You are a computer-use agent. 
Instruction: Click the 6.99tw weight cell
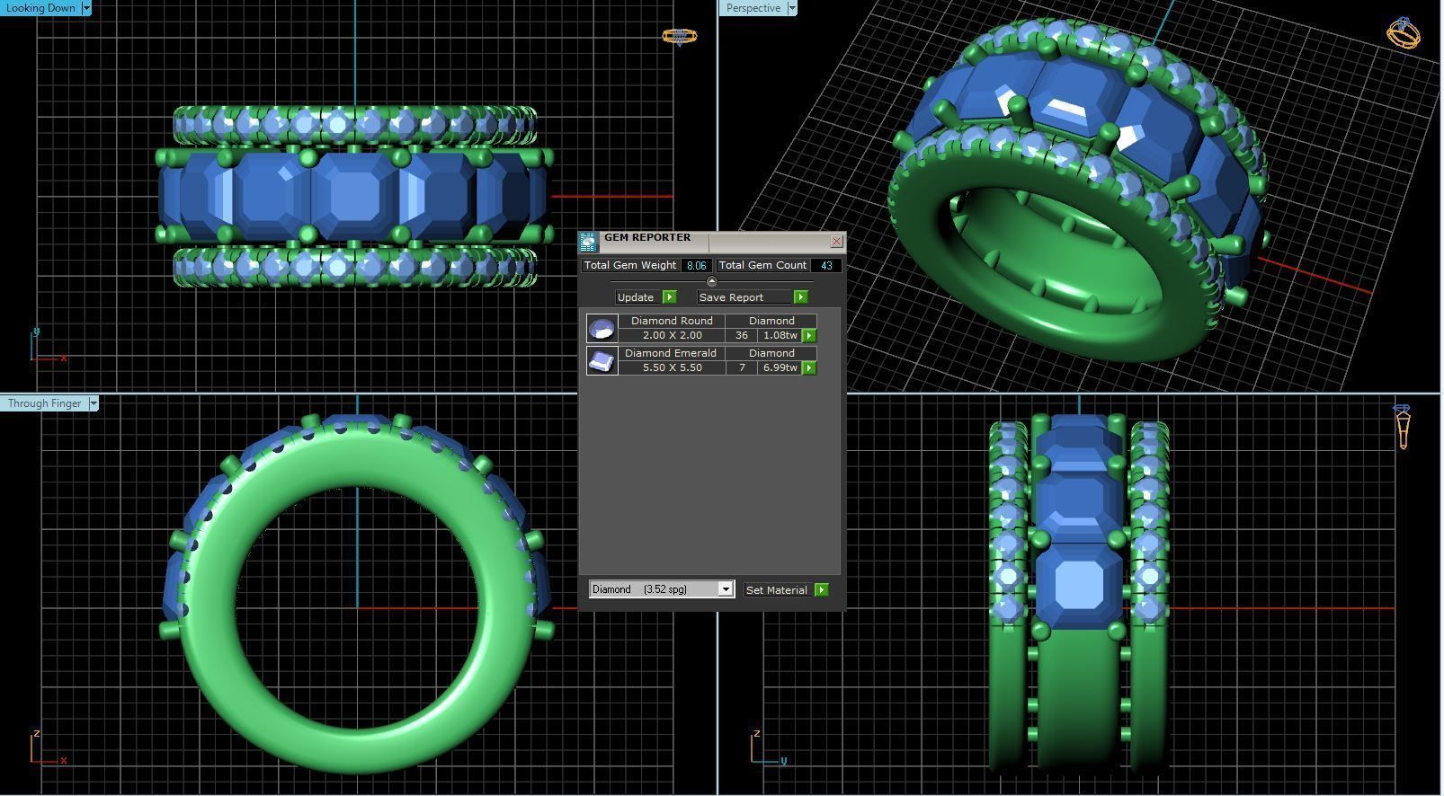(x=779, y=367)
